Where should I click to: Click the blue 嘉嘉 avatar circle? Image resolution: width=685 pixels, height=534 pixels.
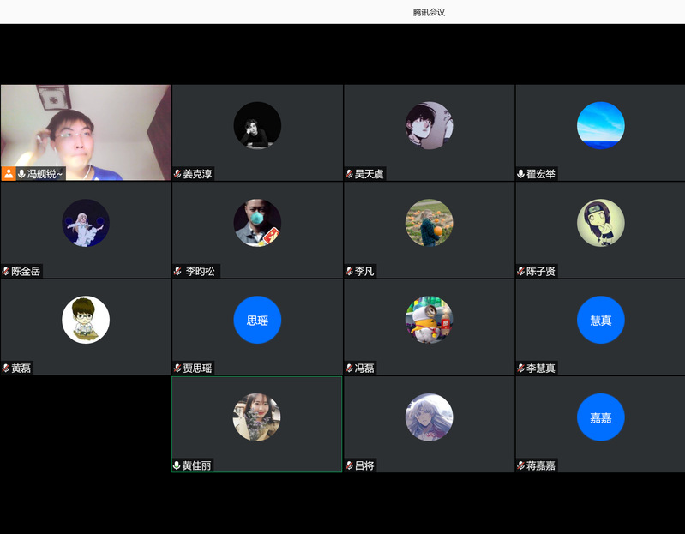[600, 417]
